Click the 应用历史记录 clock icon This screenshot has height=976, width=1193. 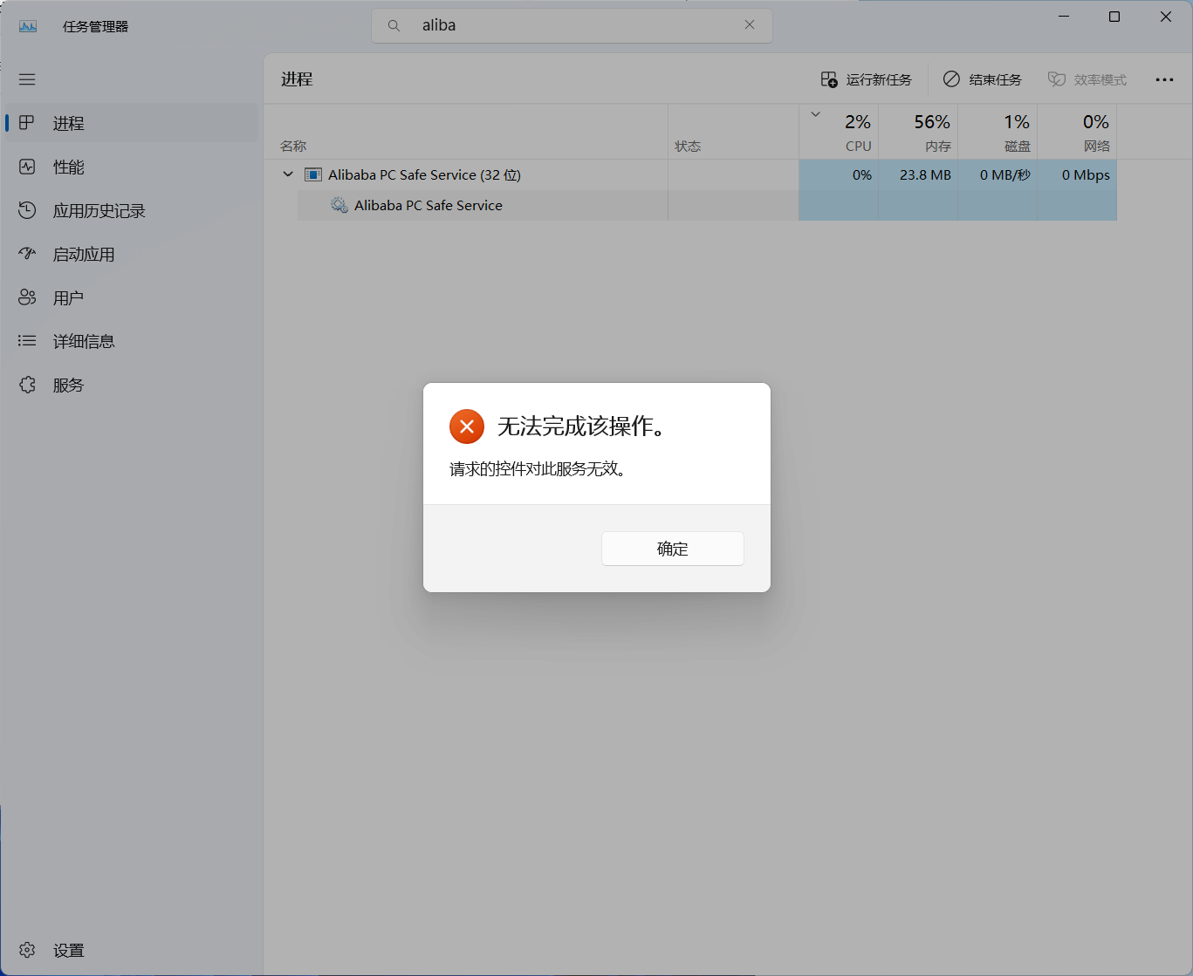[x=27, y=210]
